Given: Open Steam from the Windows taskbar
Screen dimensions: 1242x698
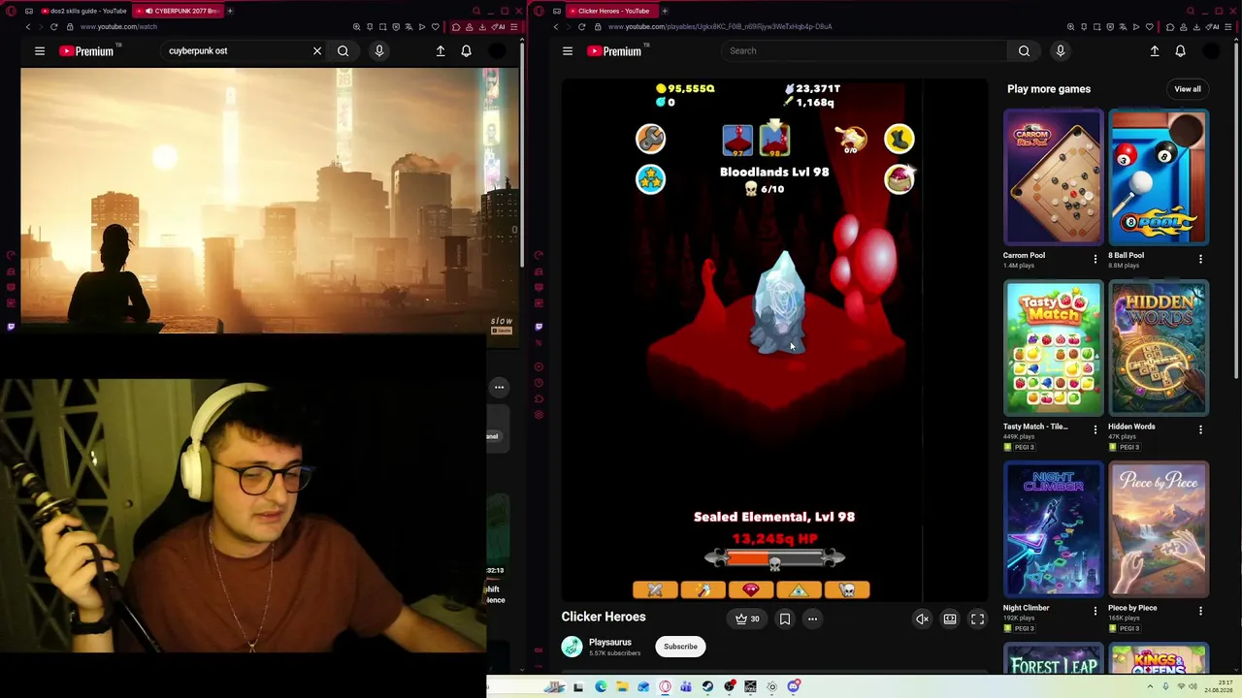Looking at the screenshot, I should click(x=707, y=687).
